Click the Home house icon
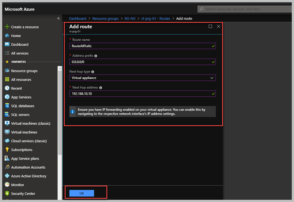This screenshot has width=294, height=202. (7, 36)
